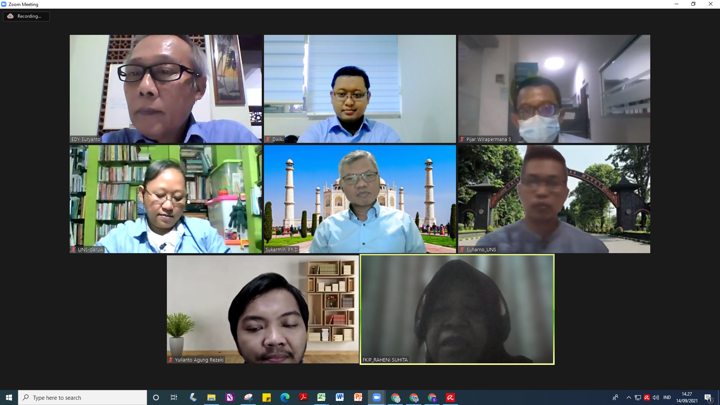Click the speaker volume tray icon
The width and height of the screenshot is (720, 405).
656,397
